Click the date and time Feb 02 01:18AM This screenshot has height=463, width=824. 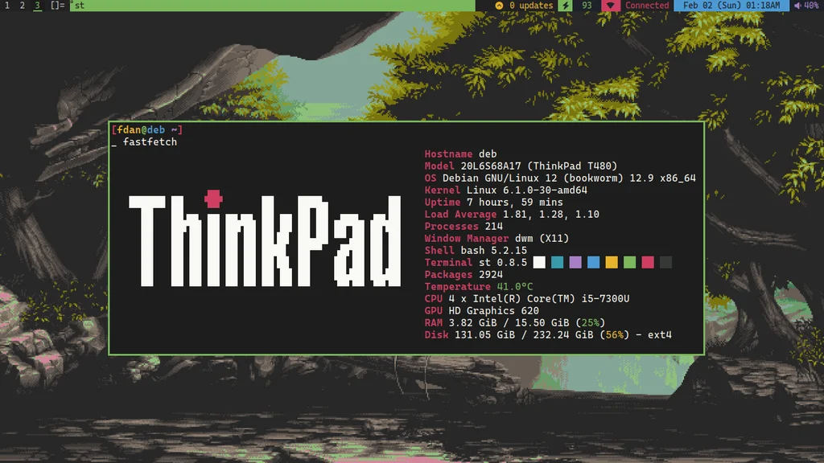(731, 6)
